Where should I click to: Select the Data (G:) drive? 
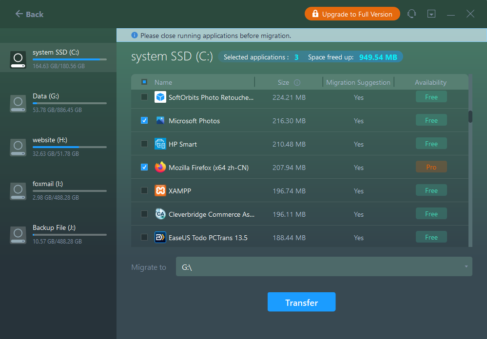(x=58, y=103)
